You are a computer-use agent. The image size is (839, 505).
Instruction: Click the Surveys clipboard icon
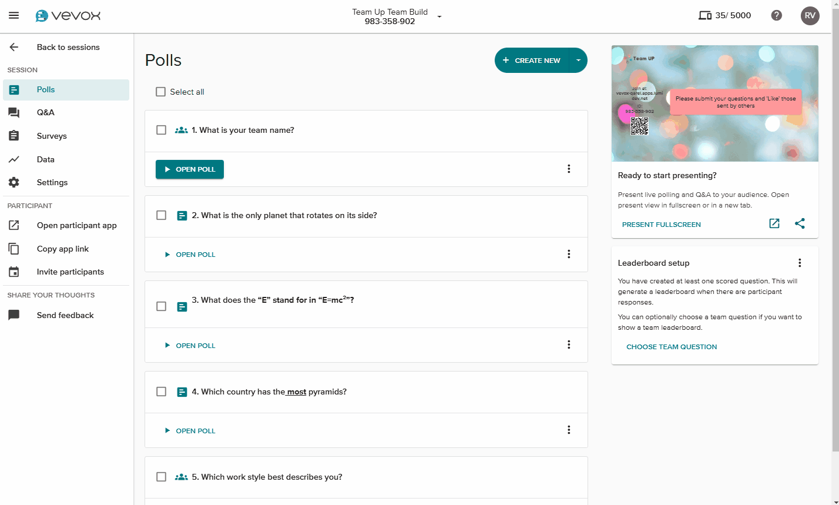pos(14,136)
